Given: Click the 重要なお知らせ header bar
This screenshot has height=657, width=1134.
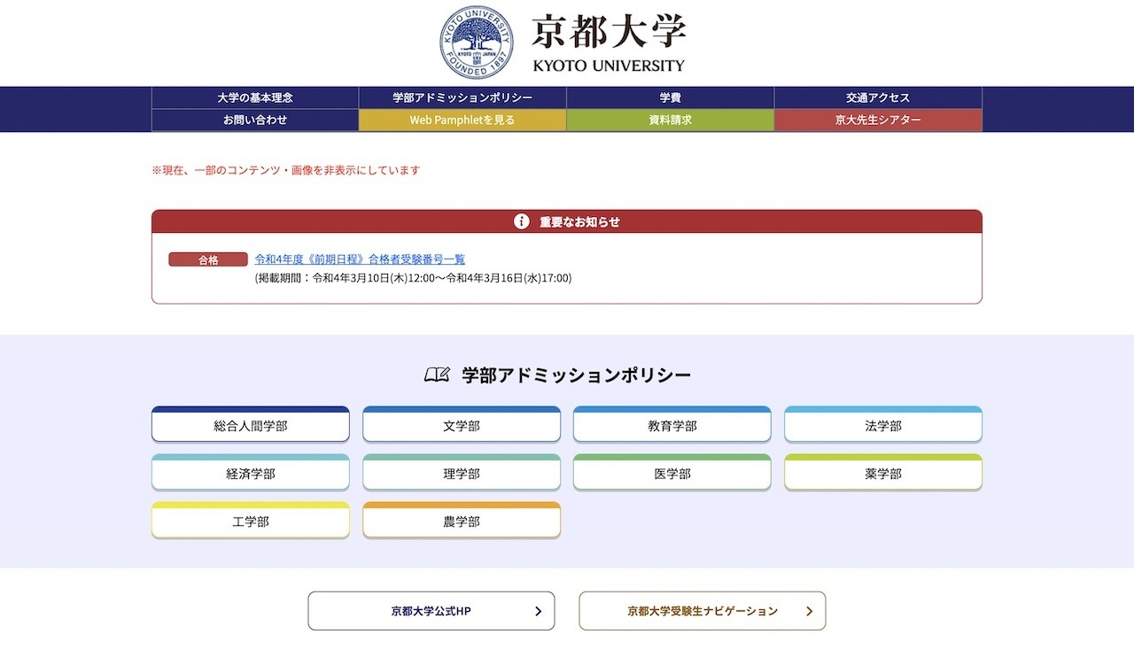Looking at the screenshot, I should click(567, 221).
